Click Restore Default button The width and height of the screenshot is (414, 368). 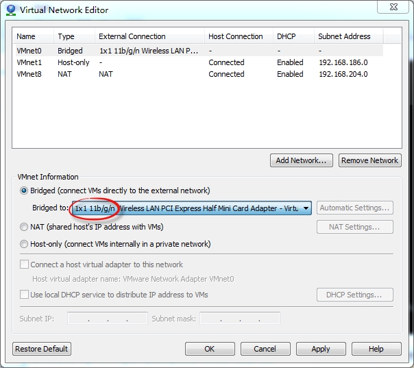click(42, 349)
